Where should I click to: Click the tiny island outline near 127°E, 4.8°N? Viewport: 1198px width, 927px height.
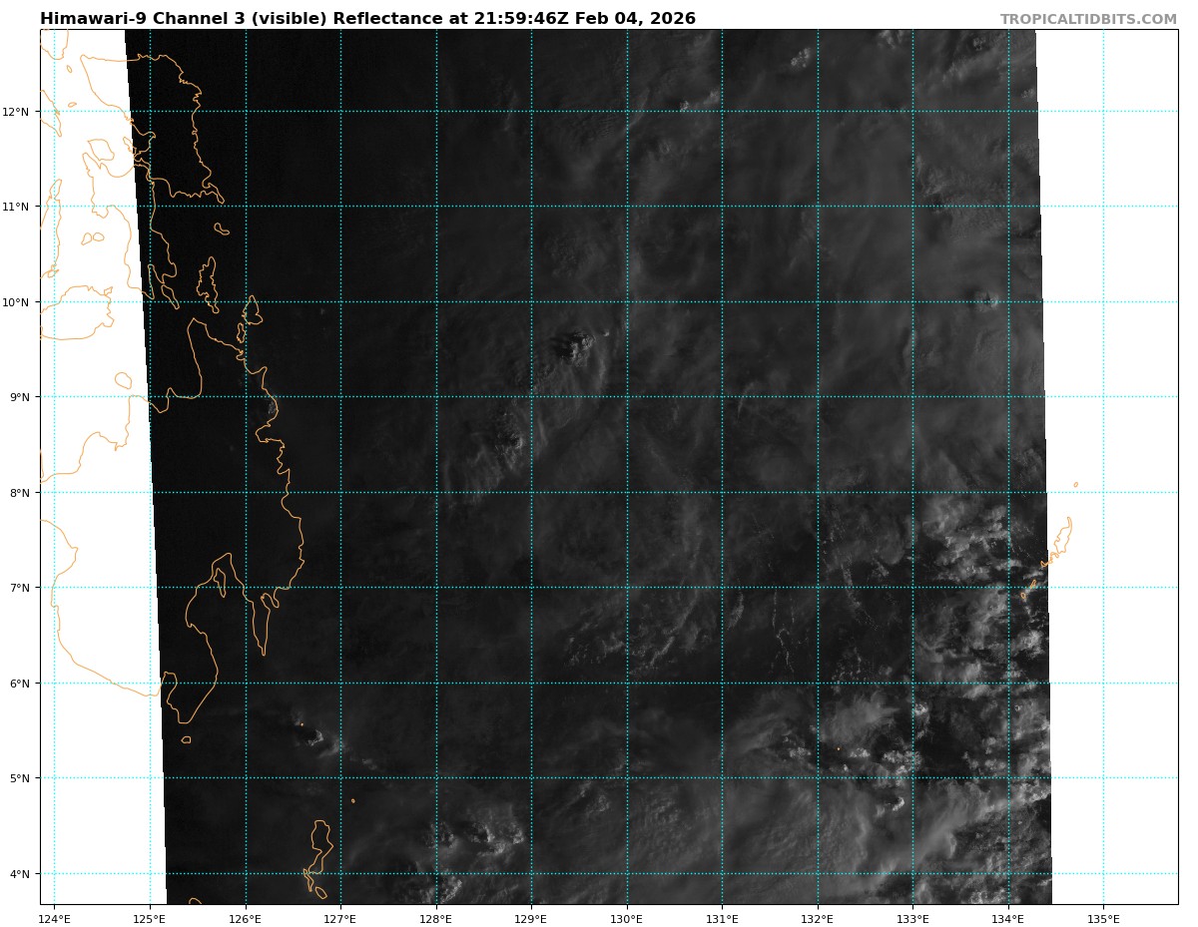click(x=352, y=800)
